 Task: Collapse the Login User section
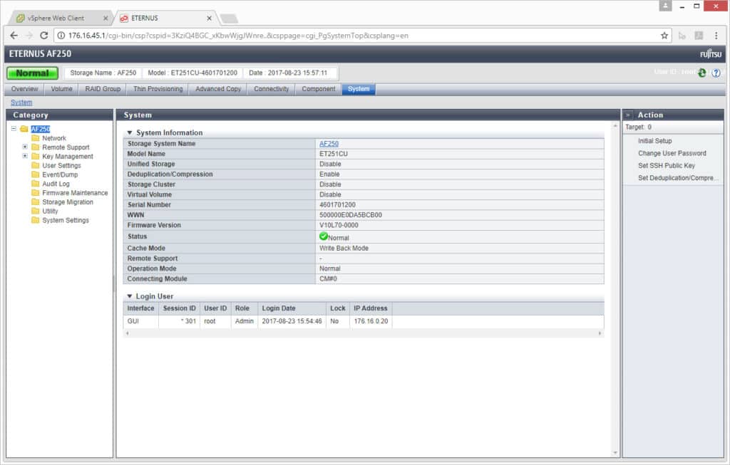(130, 296)
